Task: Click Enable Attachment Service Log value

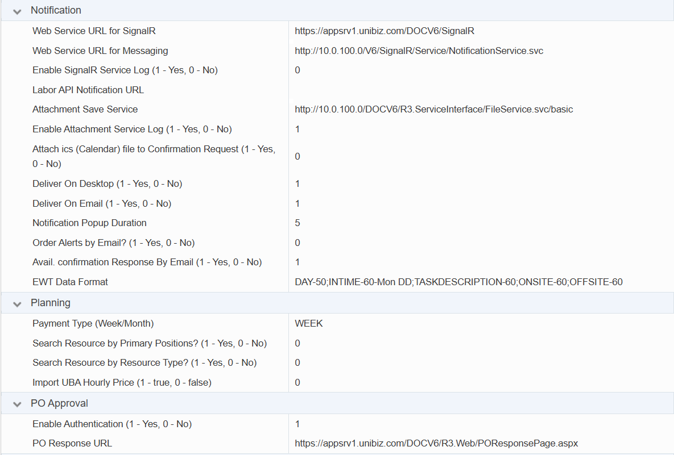Action: [297, 130]
